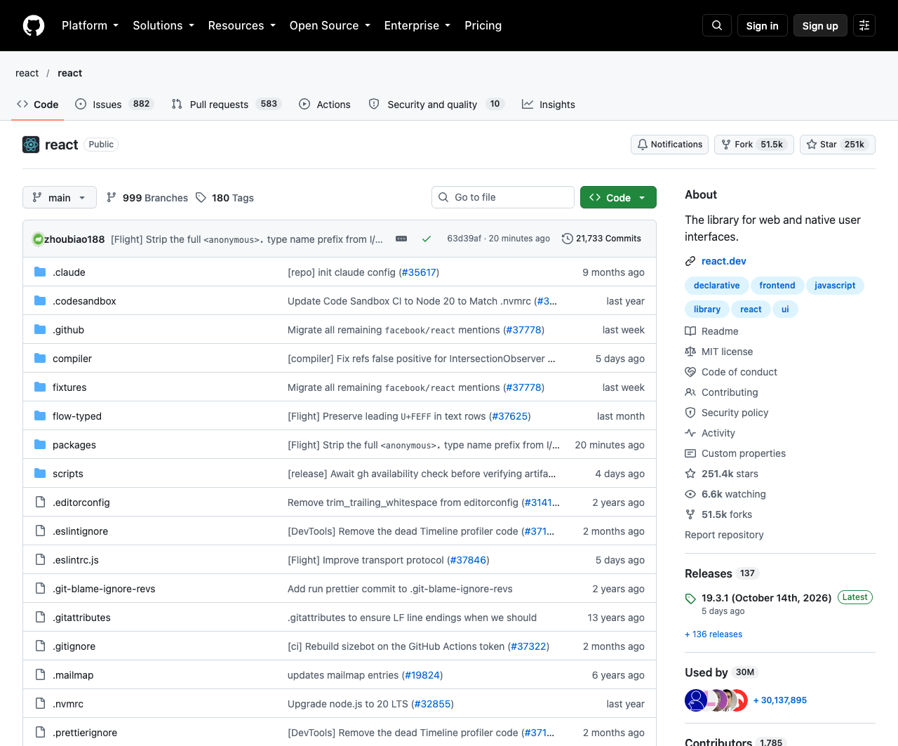Screen dimensions: 898x746
Task: Open the Activity link
Action: (710, 433)
